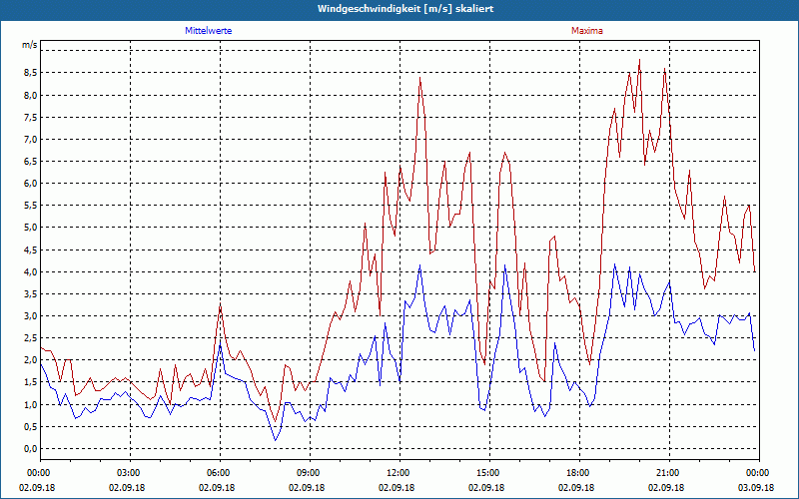The width and height of the screenshot is (799, 499).
Task: Click the '4,0' y-axis value
Action: (31, 271)
